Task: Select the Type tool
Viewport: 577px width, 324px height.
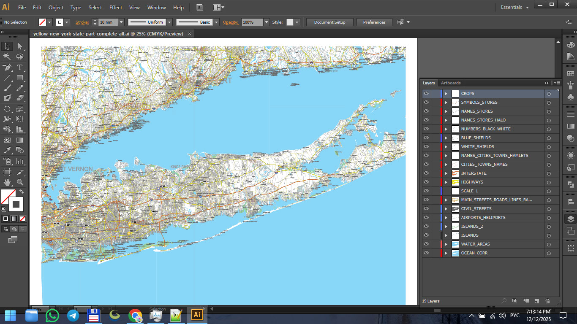Action: pyautogui.click(x=20, y=67)
